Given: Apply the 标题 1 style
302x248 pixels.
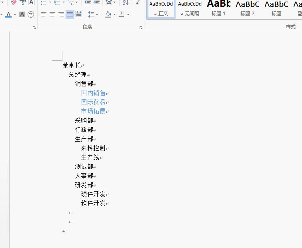Looking at the screenshot, I should pos(218,8).
